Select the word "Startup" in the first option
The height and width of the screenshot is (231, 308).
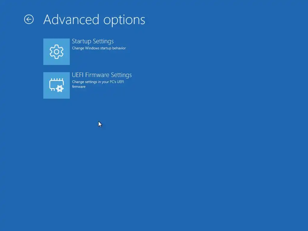pos(82,42)
